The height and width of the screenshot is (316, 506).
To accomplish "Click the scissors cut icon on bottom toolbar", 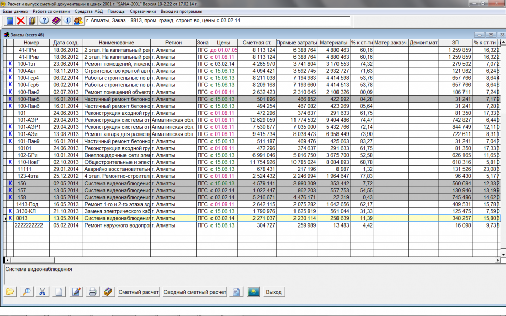I will click(x=43, y=292).
